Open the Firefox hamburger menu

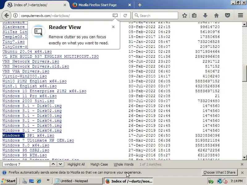coord(241,15)
